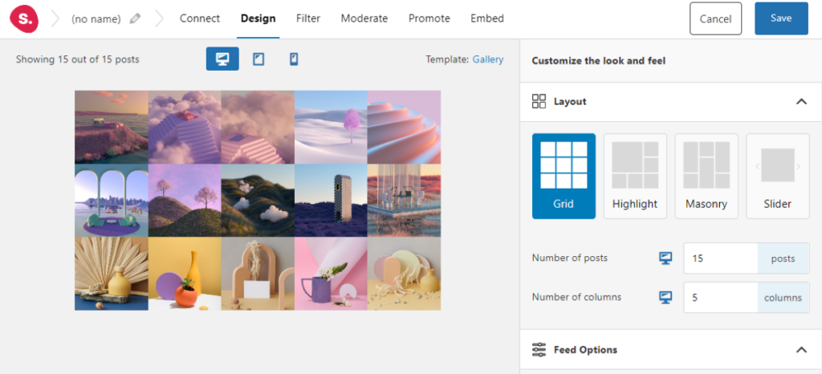Click the 'Customize the look and feel' heading

[599, 61]
